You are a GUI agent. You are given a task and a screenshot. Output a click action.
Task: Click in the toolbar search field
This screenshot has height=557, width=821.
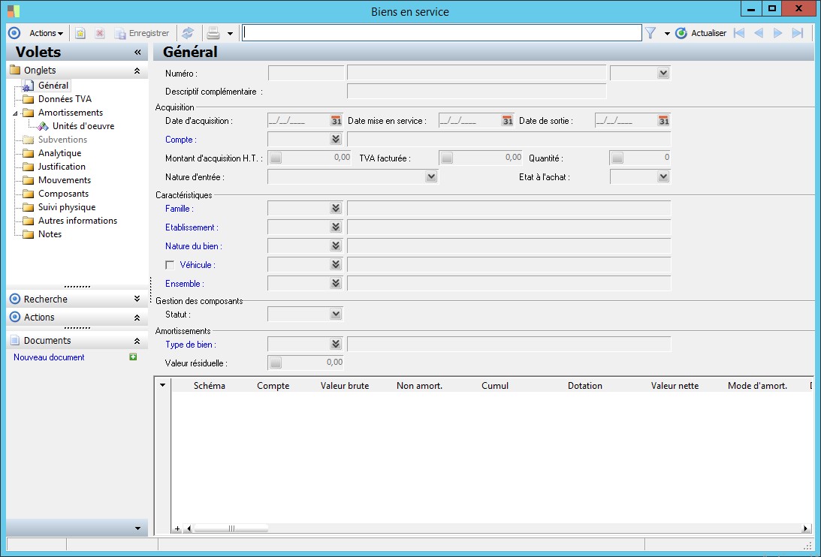442,33
